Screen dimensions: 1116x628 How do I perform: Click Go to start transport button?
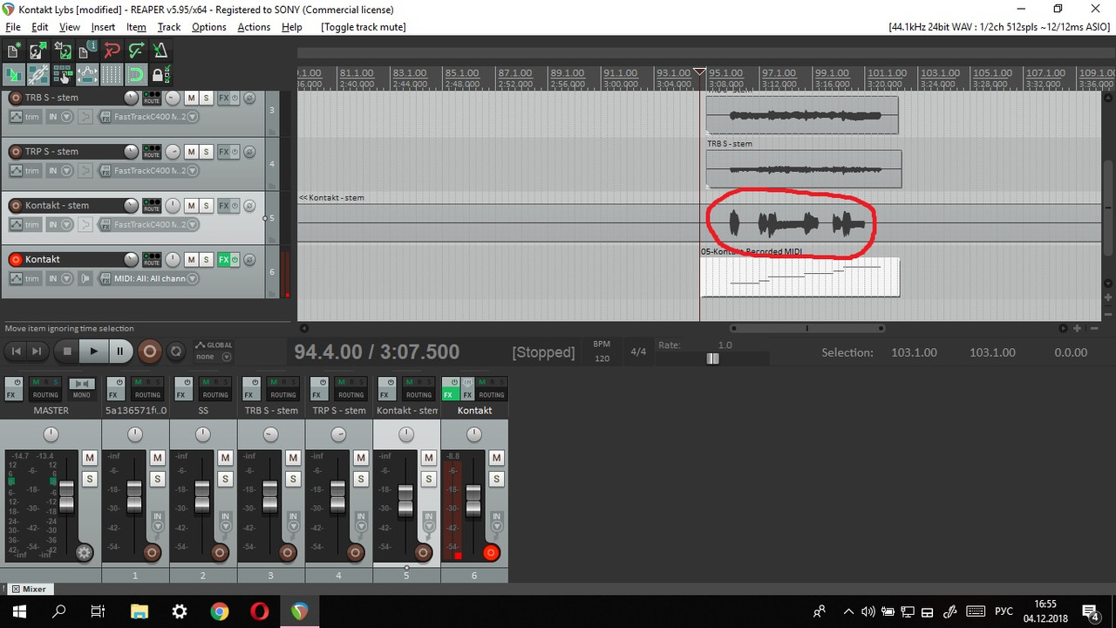(16, 352)
